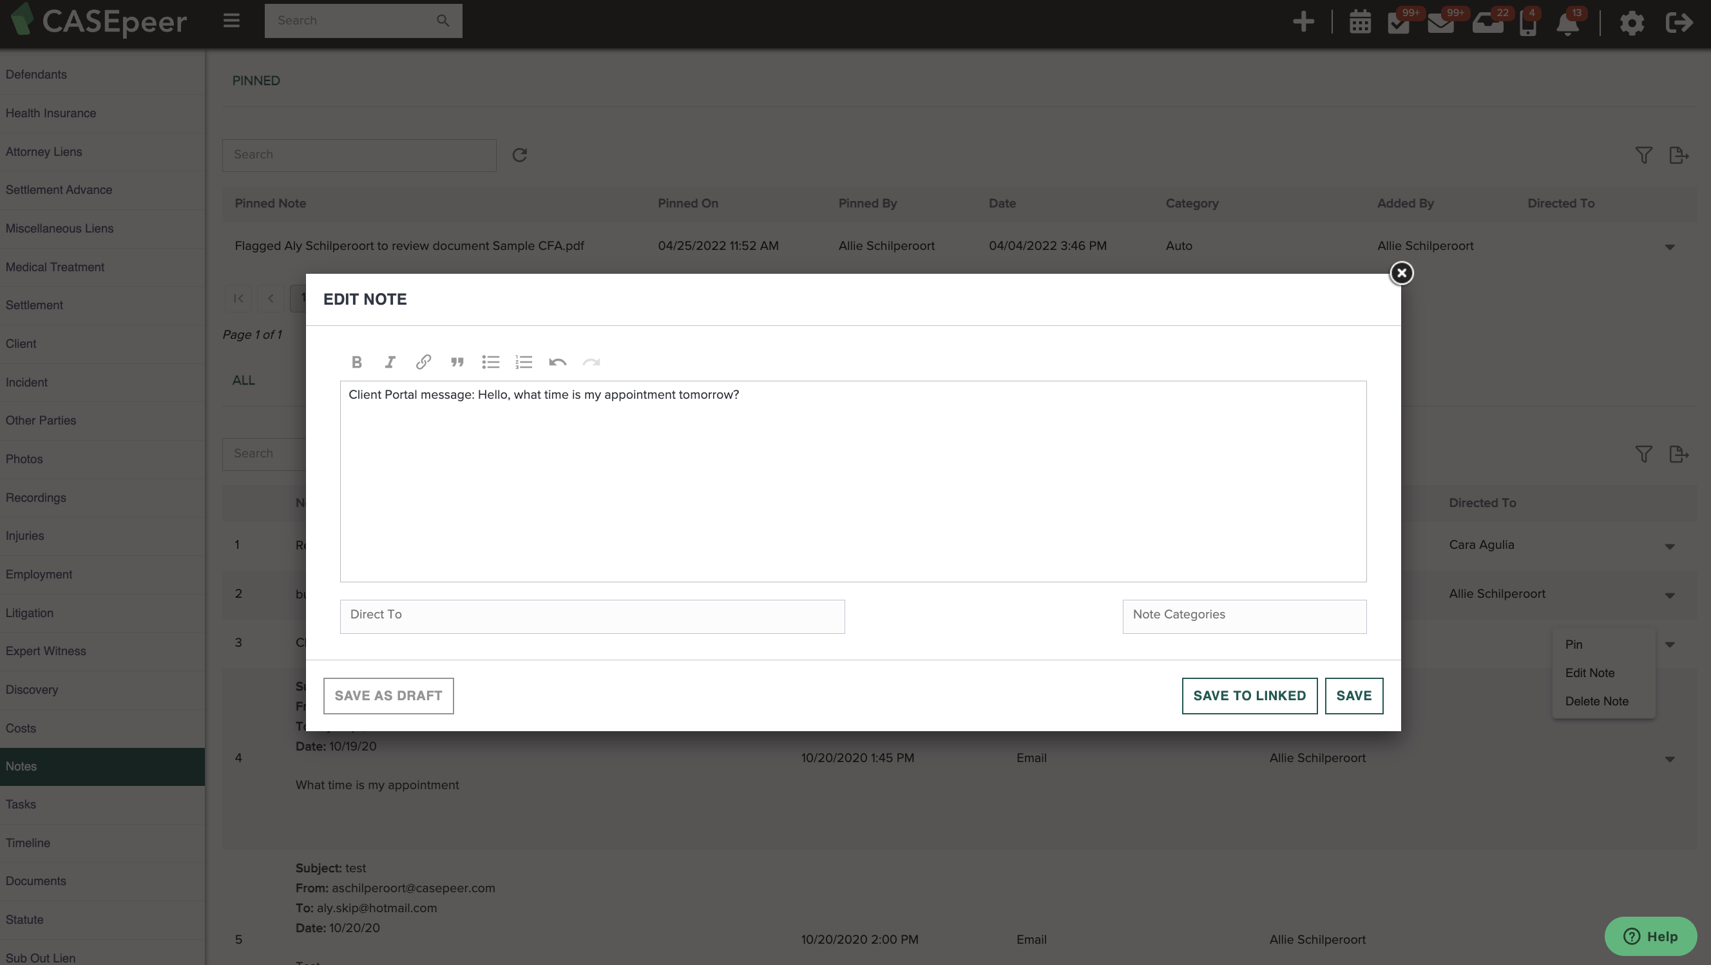Insert a numbered list
The image size is (1711, 965).
524,362
